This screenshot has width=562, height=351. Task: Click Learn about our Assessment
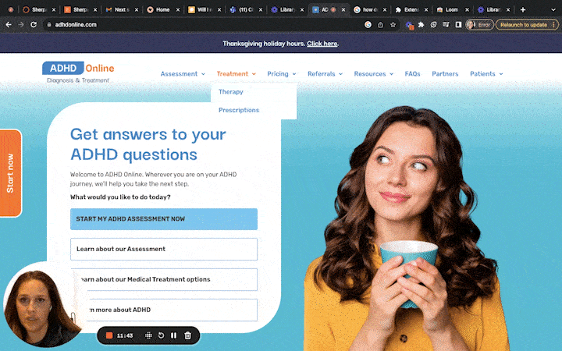click(164, 249)
